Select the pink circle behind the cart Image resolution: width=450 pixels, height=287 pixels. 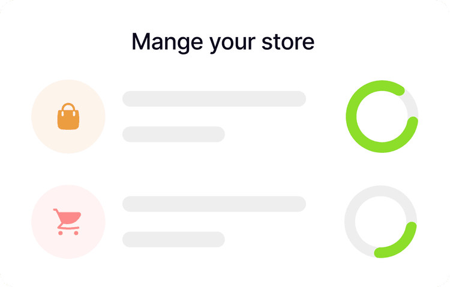pos(68,222)
